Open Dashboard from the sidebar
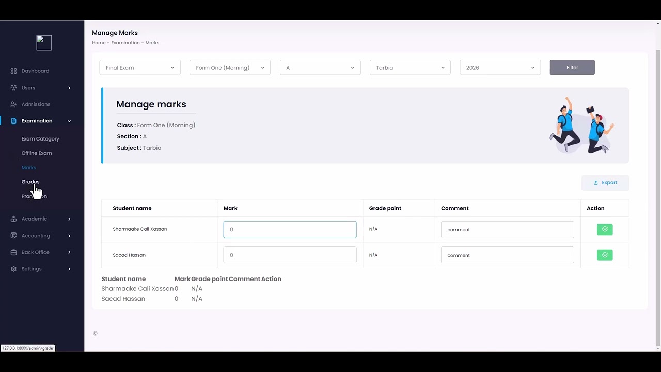Viewport: 661px width, 372px height. [35, 71]
